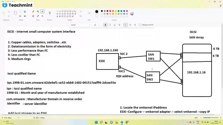Click the 'SAN Array' label on canvas
Image resolution: width=223 pixels, height=125 pixels.
tap(197, 37)
